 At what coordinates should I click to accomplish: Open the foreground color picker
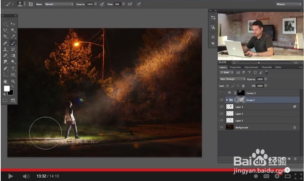(x=7, y=89)
